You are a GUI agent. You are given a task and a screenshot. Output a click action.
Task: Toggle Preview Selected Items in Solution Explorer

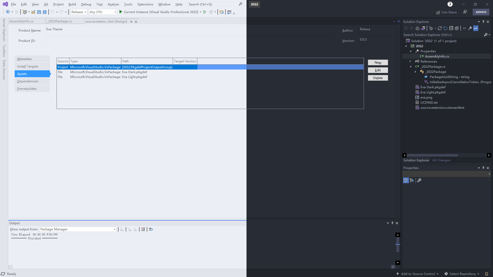pos(476,28)
